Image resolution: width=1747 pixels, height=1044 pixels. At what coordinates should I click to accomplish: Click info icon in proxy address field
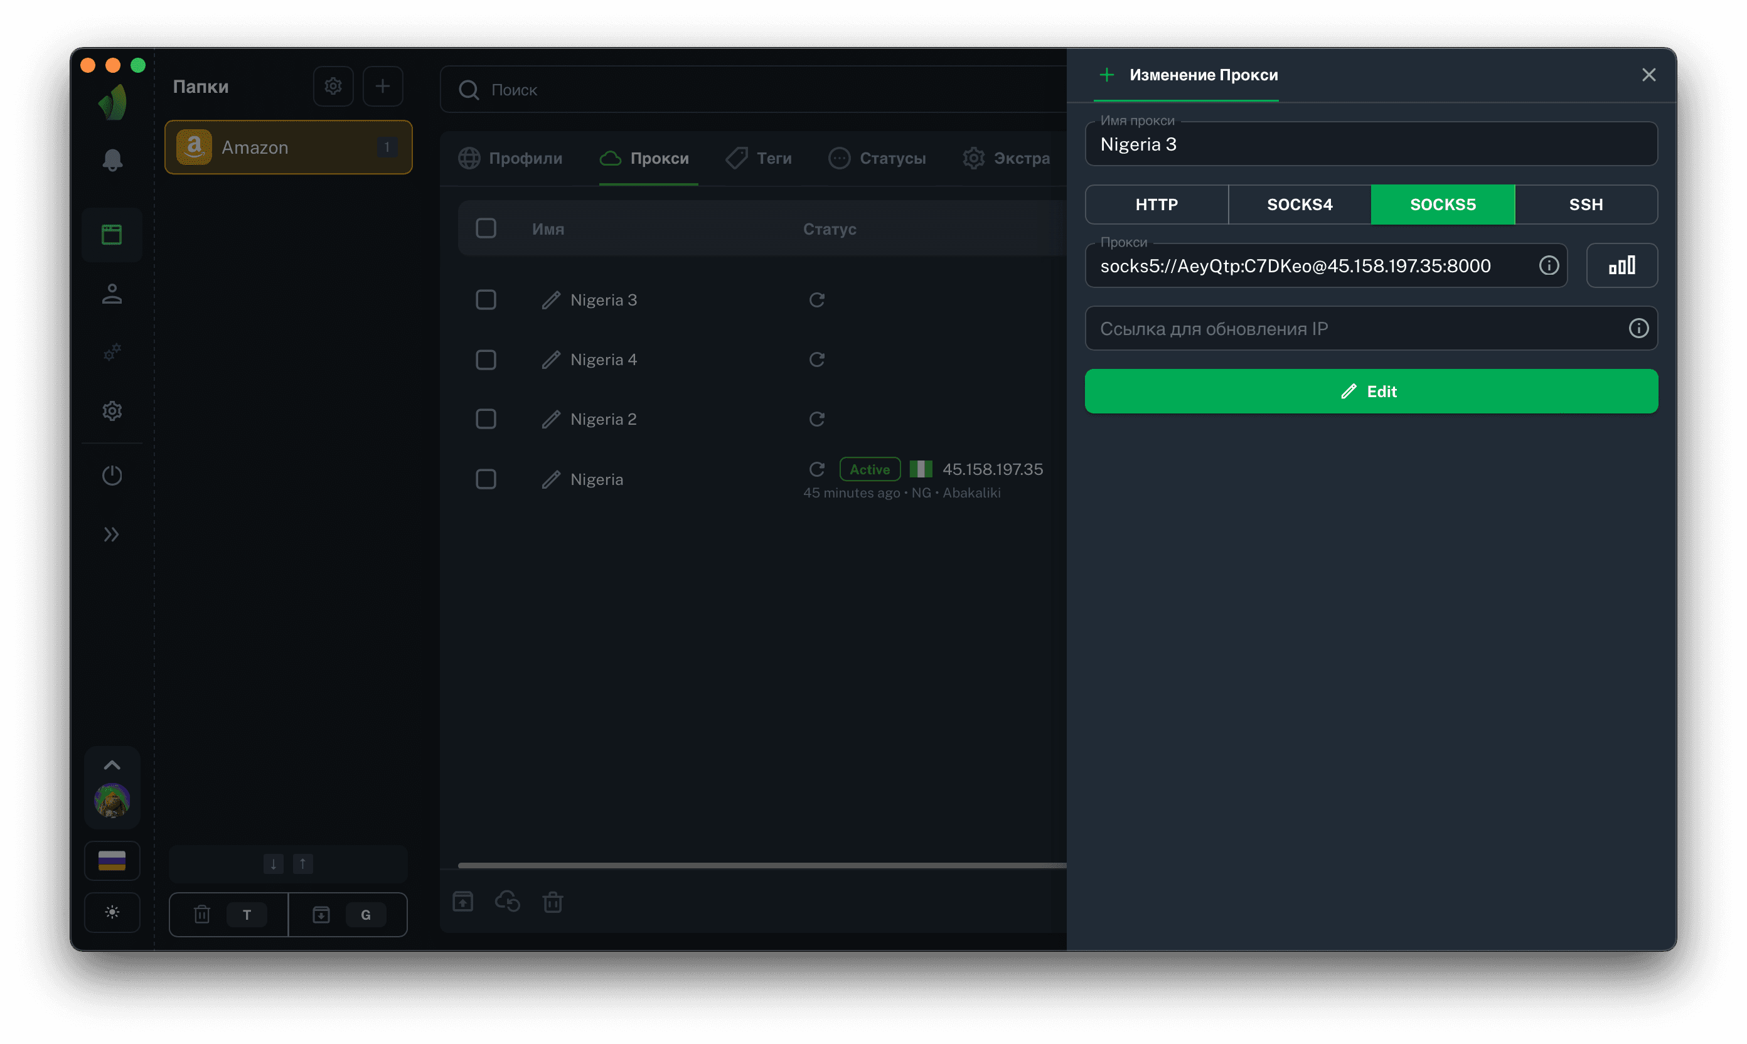1548,265
